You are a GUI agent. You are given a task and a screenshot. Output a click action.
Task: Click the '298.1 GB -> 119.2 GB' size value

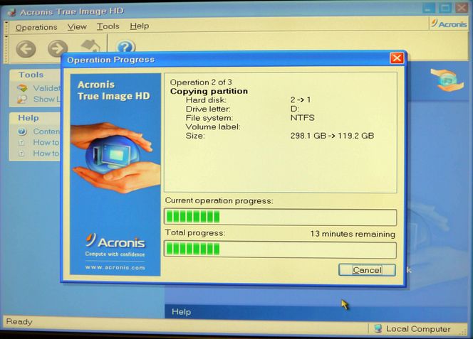pyautogui.click(x=332, y=136)
